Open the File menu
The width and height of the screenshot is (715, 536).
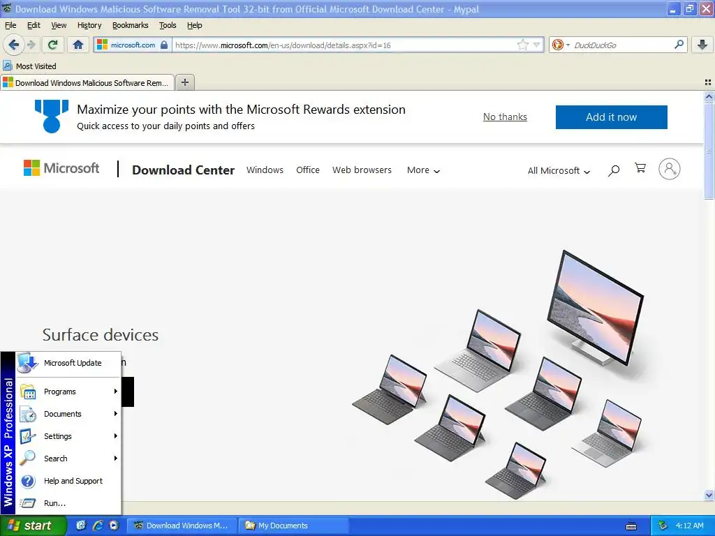tap(10, 25)
